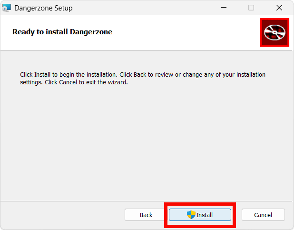Click the installer icon in the title bar

(6, 8)
